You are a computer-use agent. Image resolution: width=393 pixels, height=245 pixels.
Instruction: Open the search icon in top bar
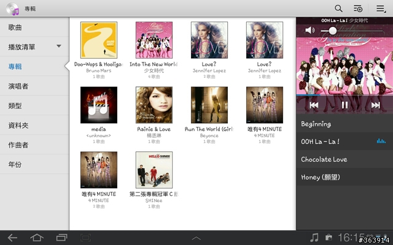338,9
